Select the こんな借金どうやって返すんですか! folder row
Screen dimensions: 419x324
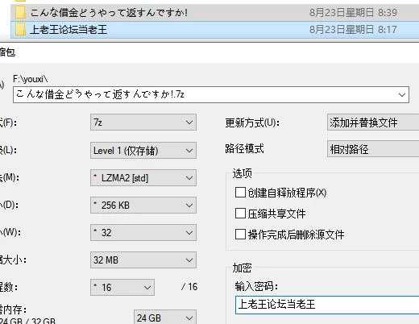click(215, 12)
